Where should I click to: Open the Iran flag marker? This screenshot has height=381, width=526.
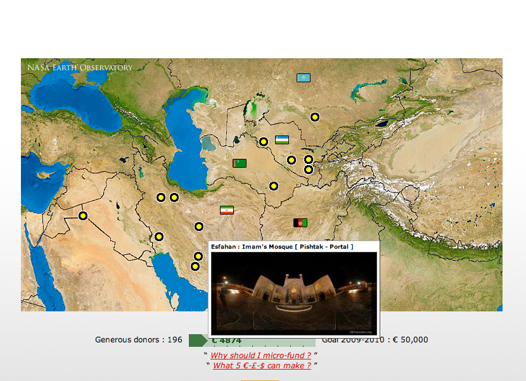pos(226,210)
